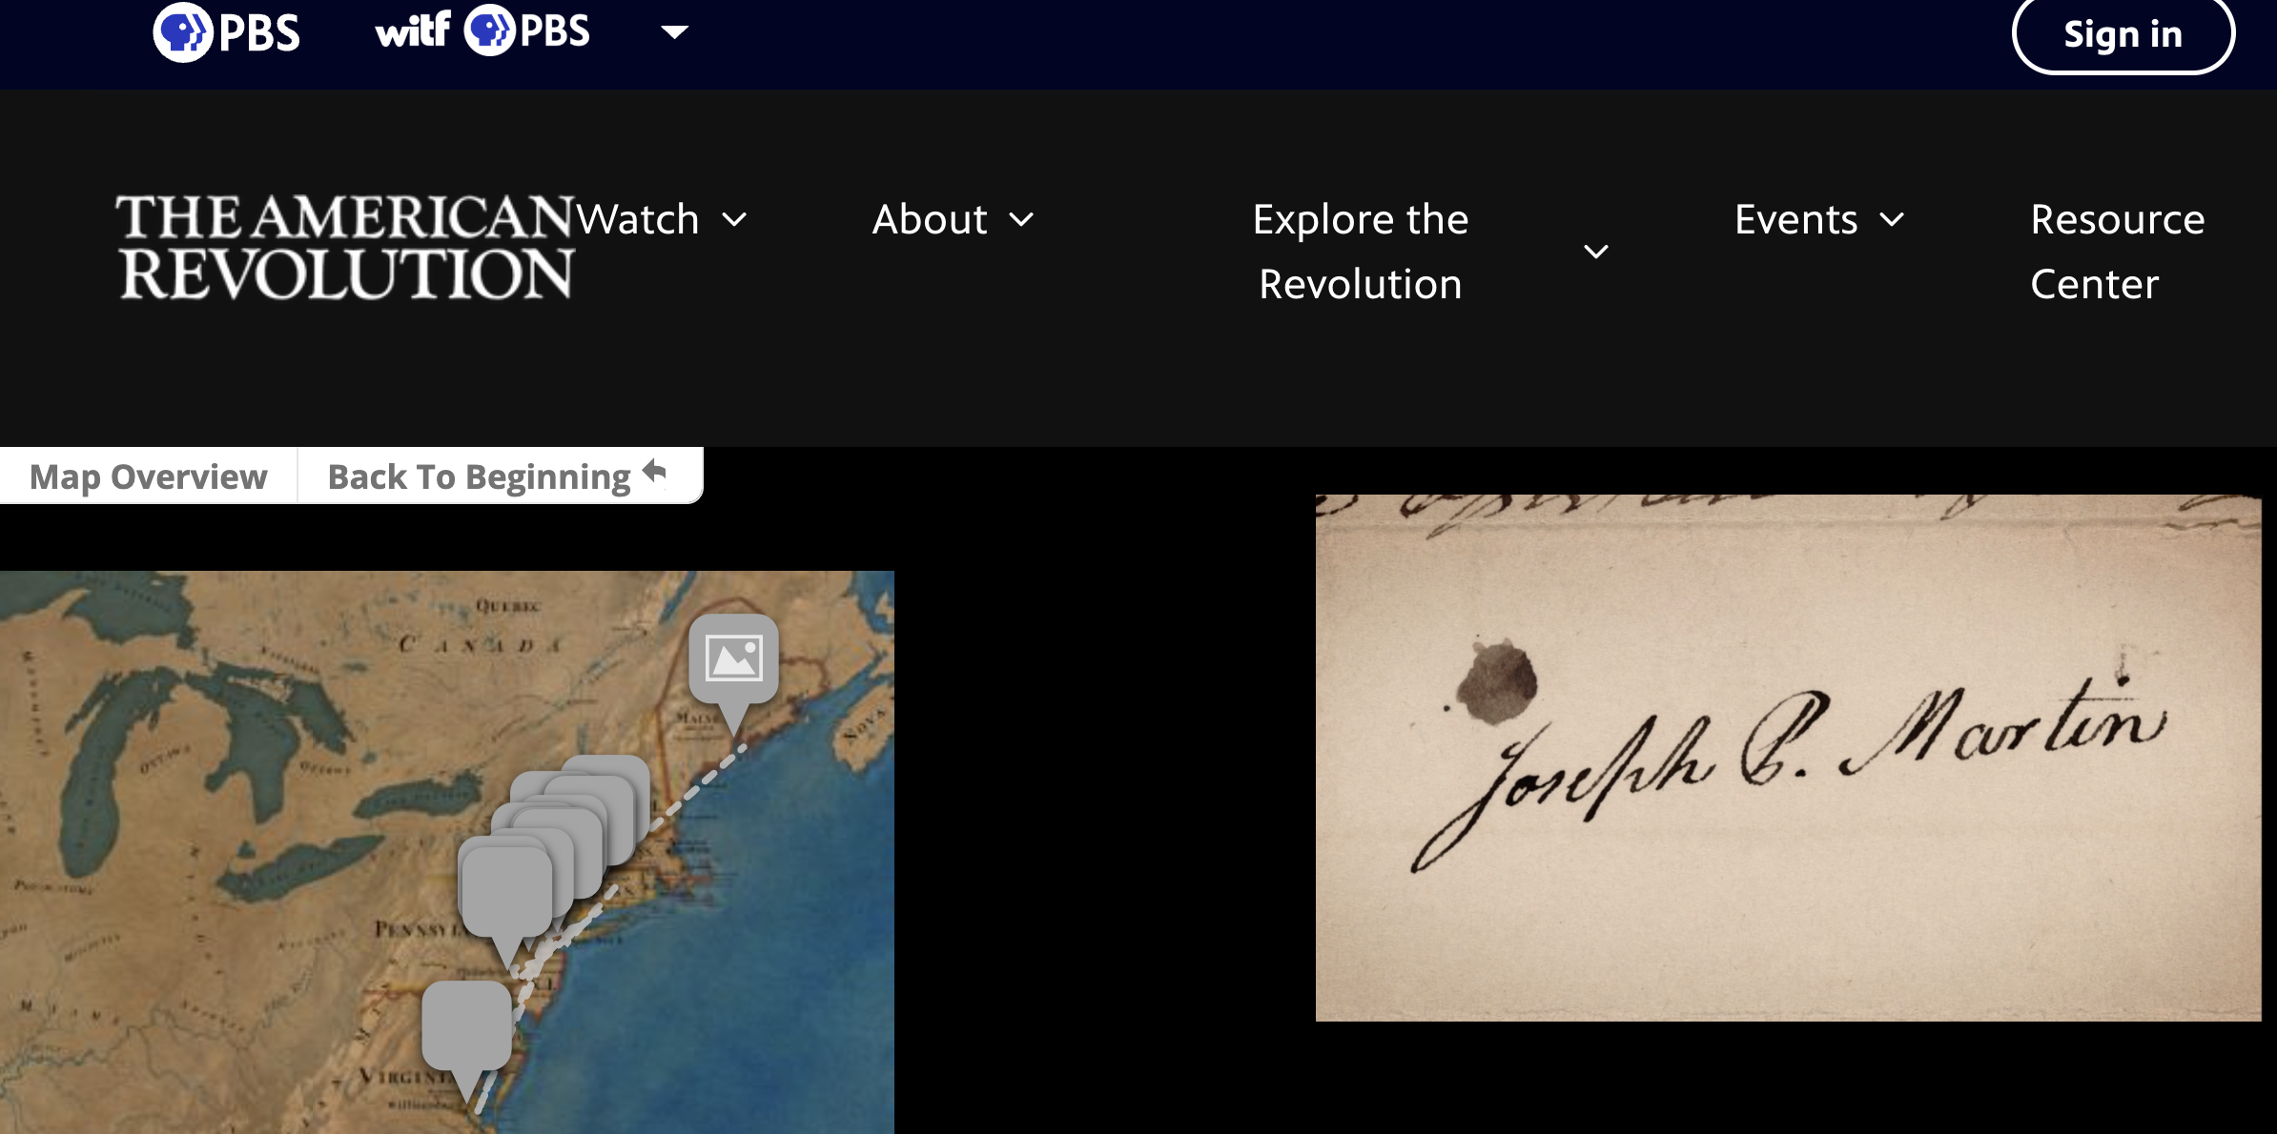Expand the About chevron
The image size is (2277, 1134).
click(x=1021, y=220)
